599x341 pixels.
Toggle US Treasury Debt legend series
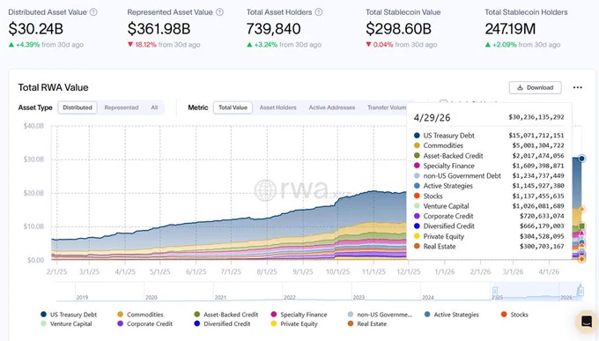[69, 315]
